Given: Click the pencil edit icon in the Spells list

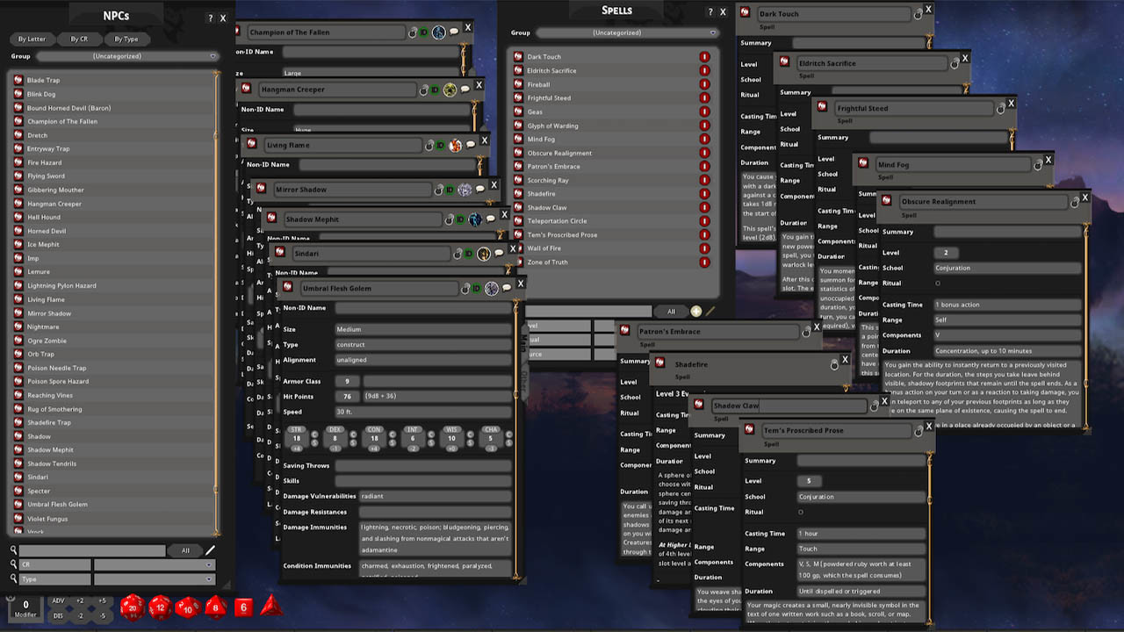Looking at the screenshot, I should tap(710, 311).
